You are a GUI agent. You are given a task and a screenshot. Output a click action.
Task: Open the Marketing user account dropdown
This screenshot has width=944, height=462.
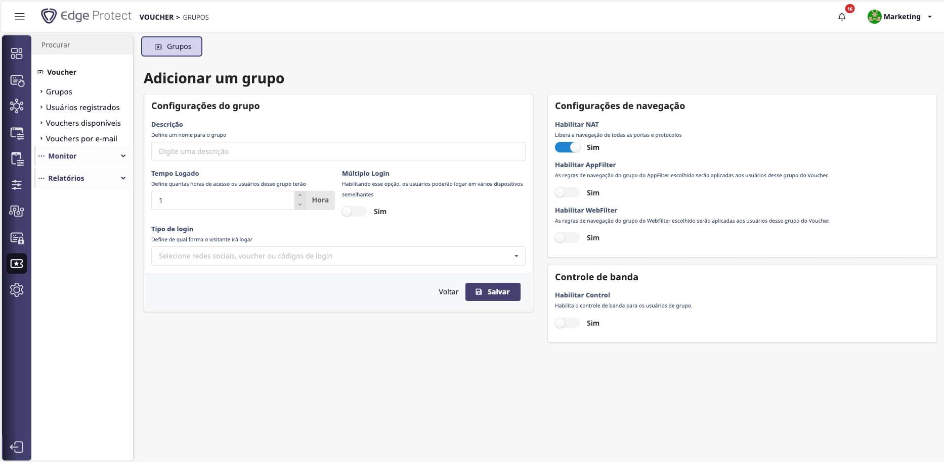[x=900, y=17]
